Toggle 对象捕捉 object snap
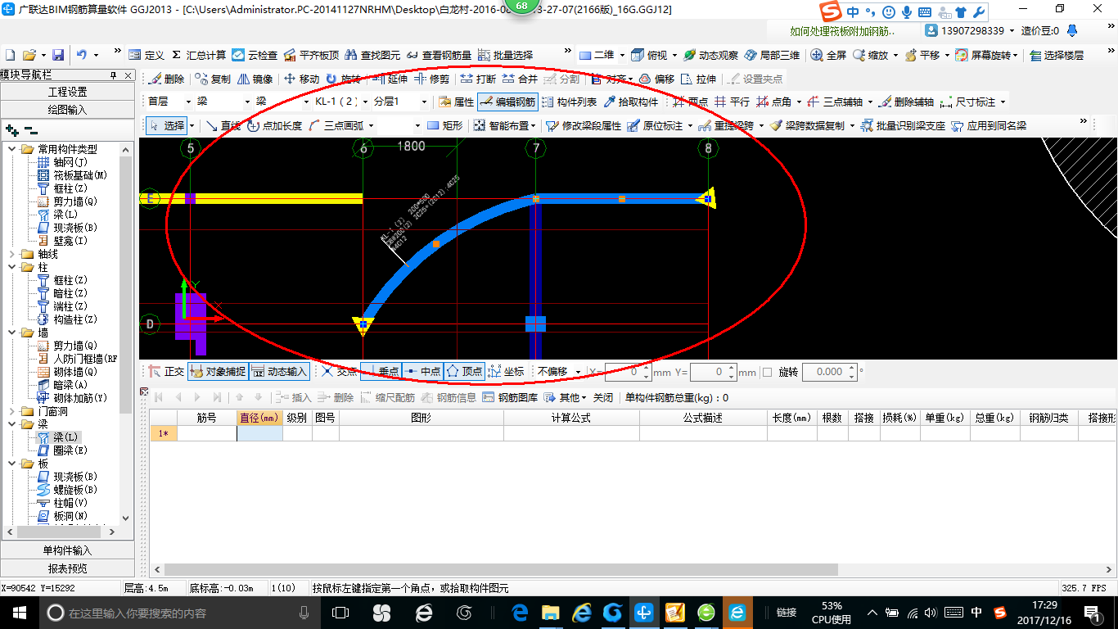The width and height of the screenshot is (1118, 629). pyautogui.click(x=218, y=371)
